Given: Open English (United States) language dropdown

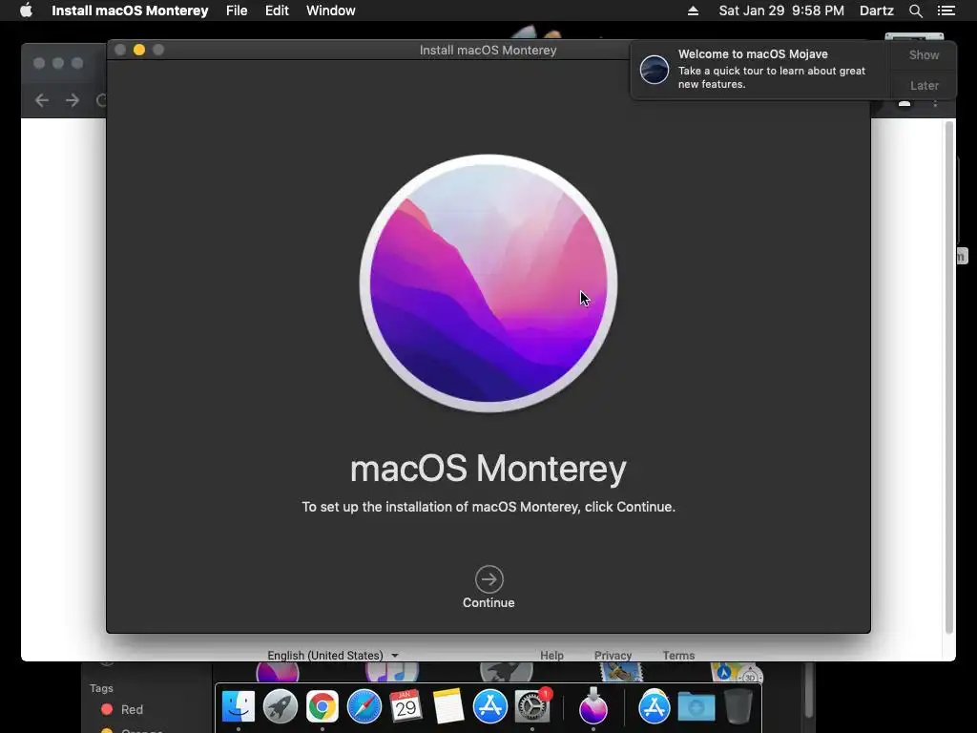Looking at the screenshot, I should [332, 655].
